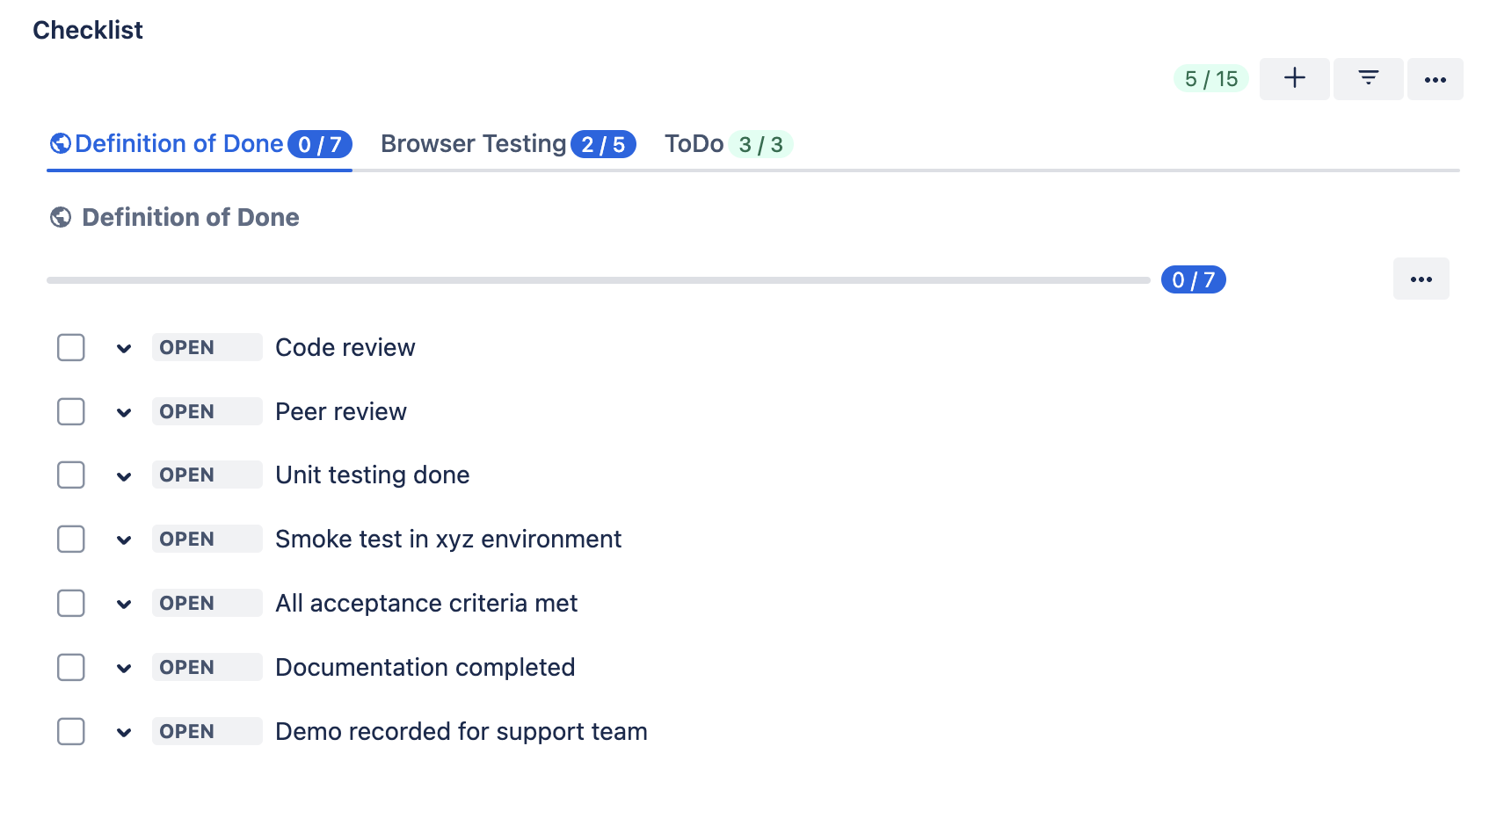This screenshot has width=1490, height=826.
Task: Click the Code review item text
Action: (x=345, y=347)
